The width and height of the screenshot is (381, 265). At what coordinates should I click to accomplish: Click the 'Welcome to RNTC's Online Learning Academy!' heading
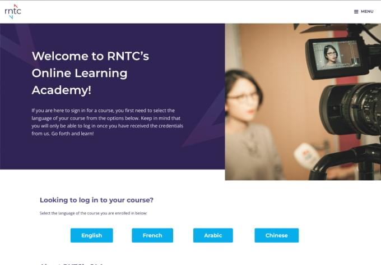click(90, 73)
